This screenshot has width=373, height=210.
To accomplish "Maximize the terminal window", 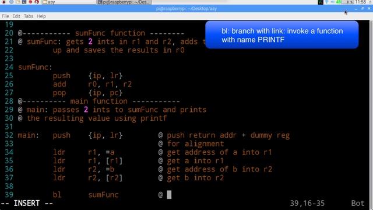I will pyautogui.click(x=363, y=9).
